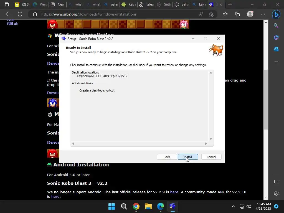Switch to the Welc tab
The height and width of the screenshot is (213, 284).
(40, 4)
